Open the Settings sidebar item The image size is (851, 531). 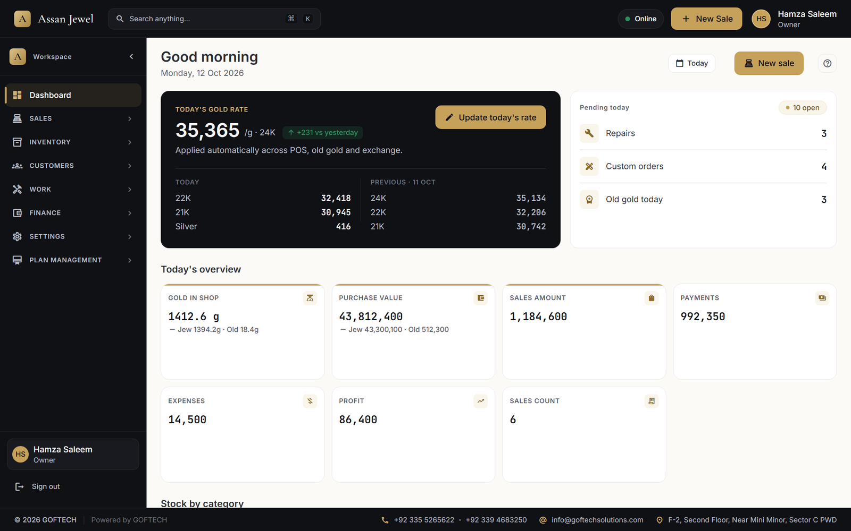click(x=73, y=236)
